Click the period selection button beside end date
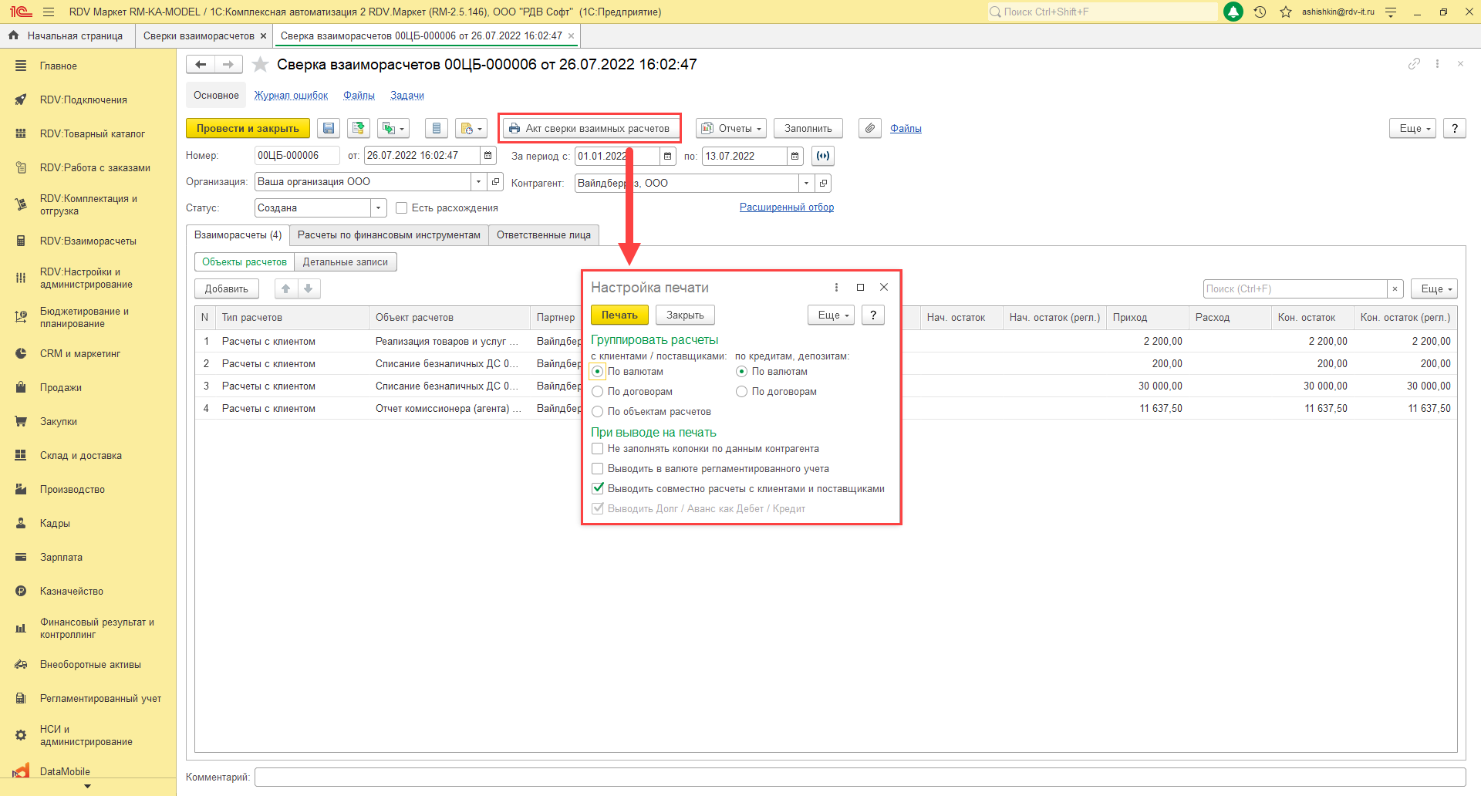Screen dimensions: 1481x796 (x=823, y=156)
